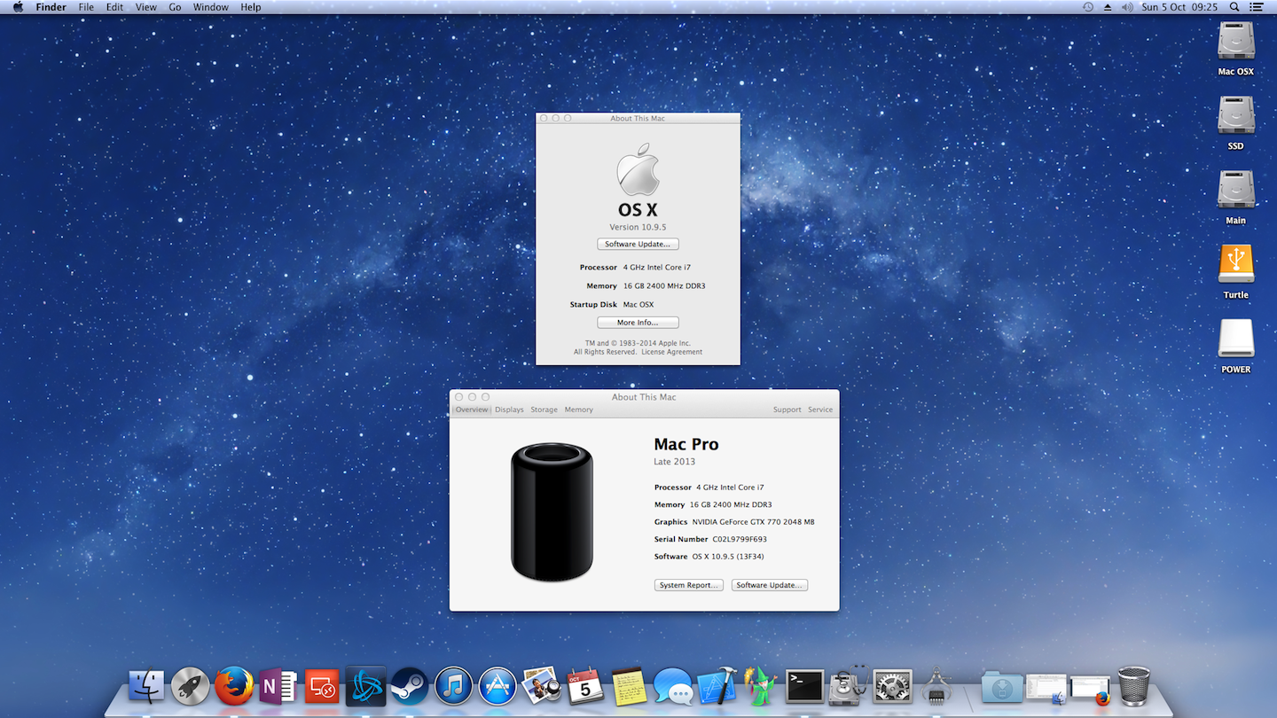1277x718 pixels.
Task: Click the Version 10.9.5 text
Action: coord(638,227)
